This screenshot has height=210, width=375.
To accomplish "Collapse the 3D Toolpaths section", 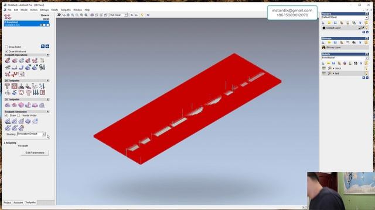I will tap(48, 99).
